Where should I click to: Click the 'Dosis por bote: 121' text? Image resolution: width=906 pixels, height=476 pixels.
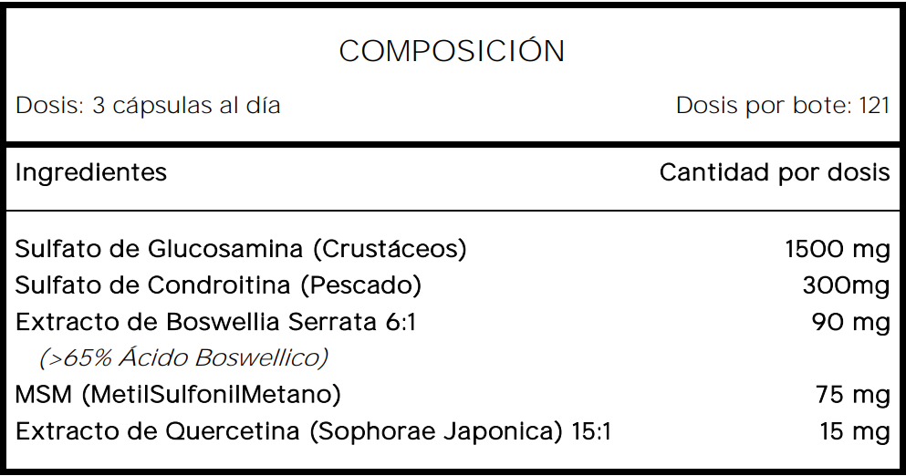[x=782, y=106]
